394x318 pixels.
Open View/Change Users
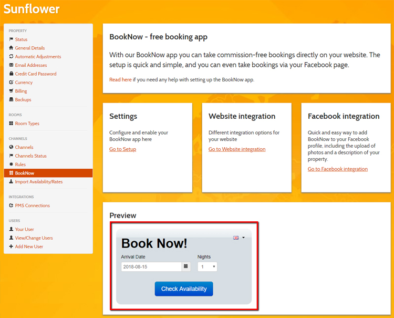[x=34, y=238]
